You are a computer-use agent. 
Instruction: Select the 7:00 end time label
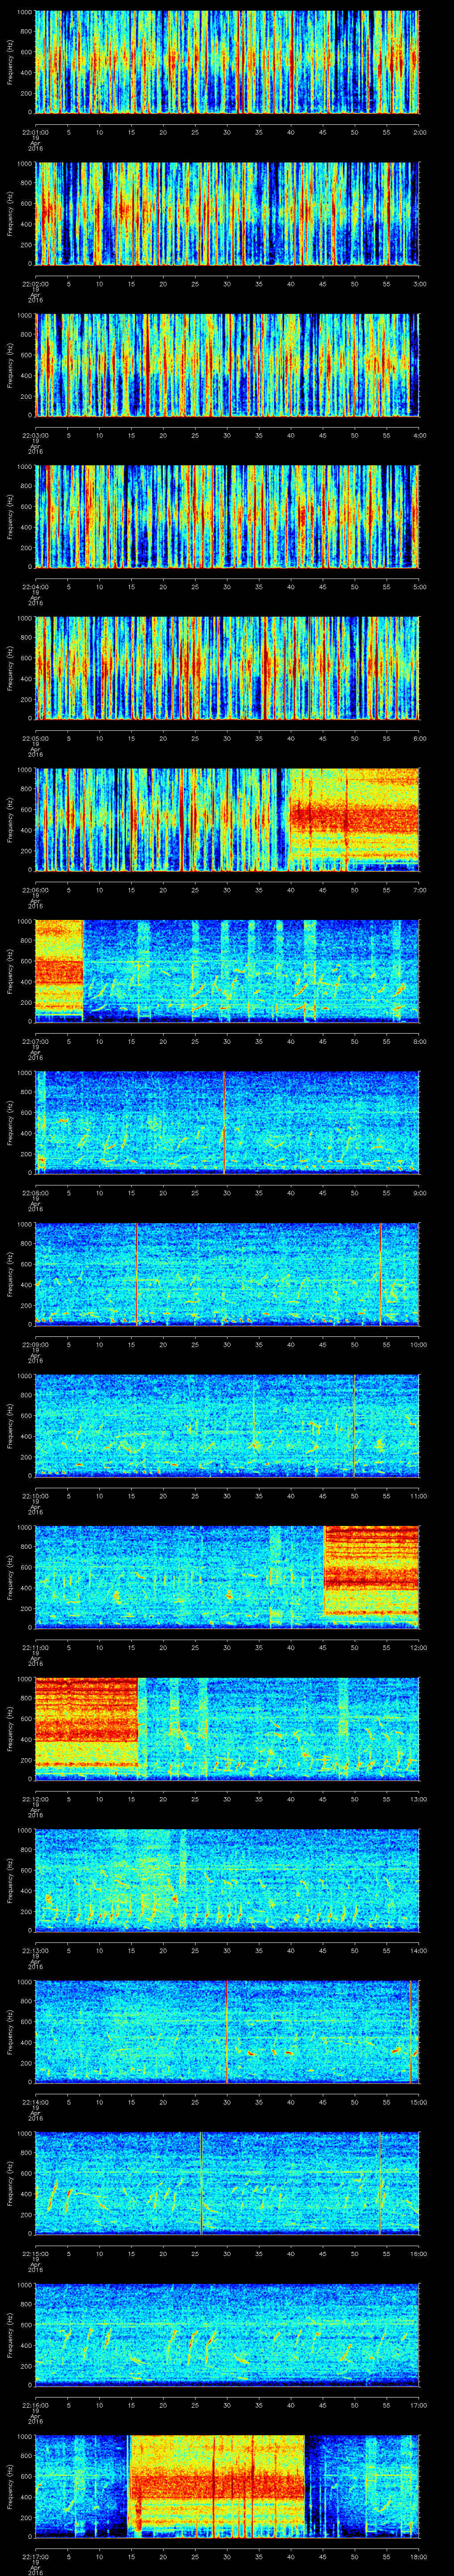coord(419,890)
